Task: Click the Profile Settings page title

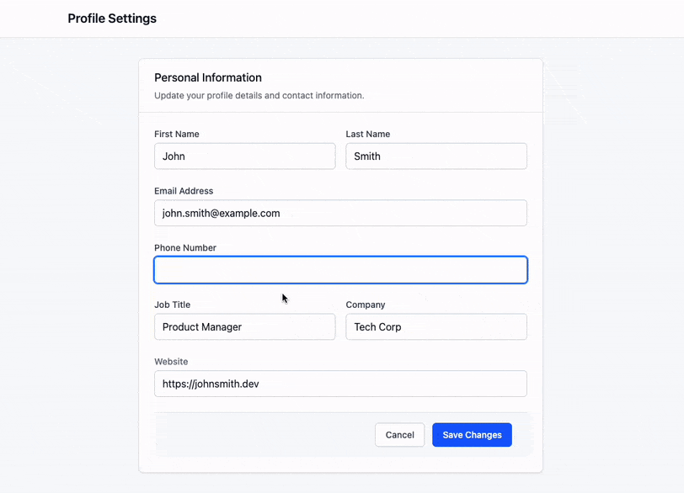Action: coord(112,19)
